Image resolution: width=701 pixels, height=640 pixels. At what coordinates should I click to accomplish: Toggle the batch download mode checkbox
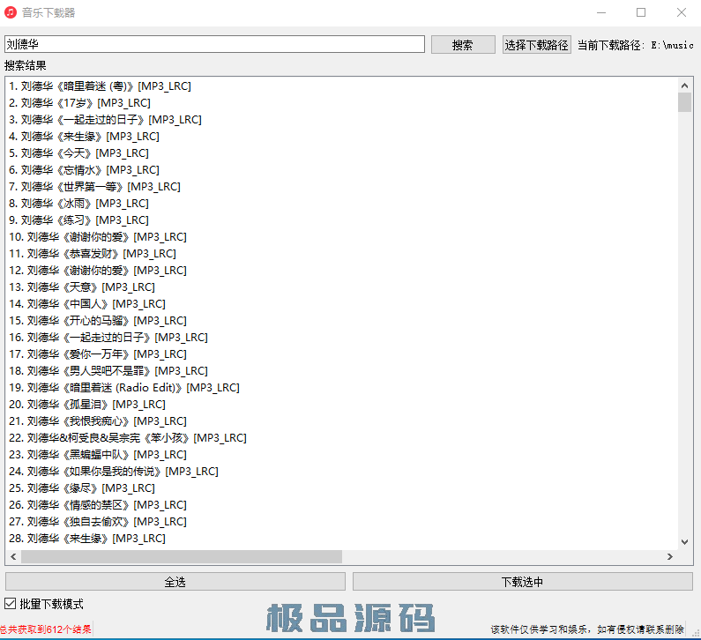(x=11, y=604)
